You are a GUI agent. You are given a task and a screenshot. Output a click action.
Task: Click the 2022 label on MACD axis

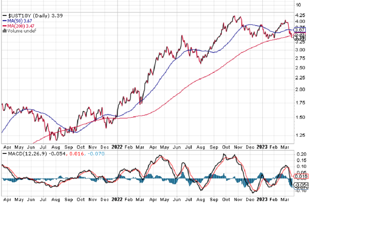click(x=117, y=199)
